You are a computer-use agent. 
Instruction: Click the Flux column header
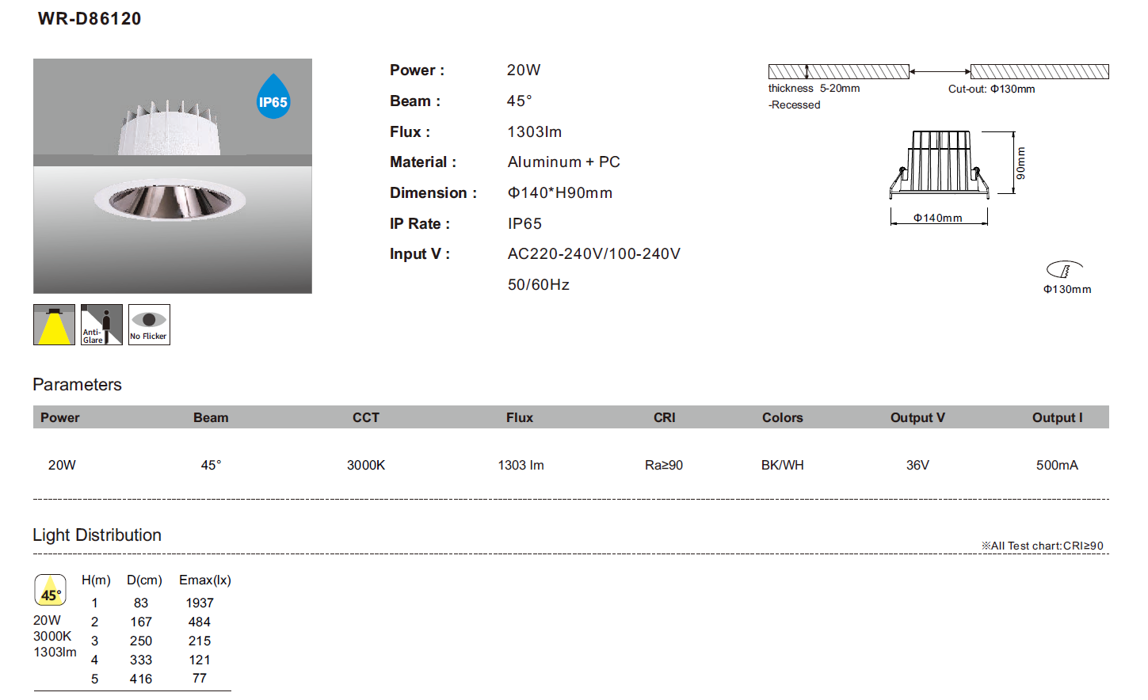coord(520,418)
